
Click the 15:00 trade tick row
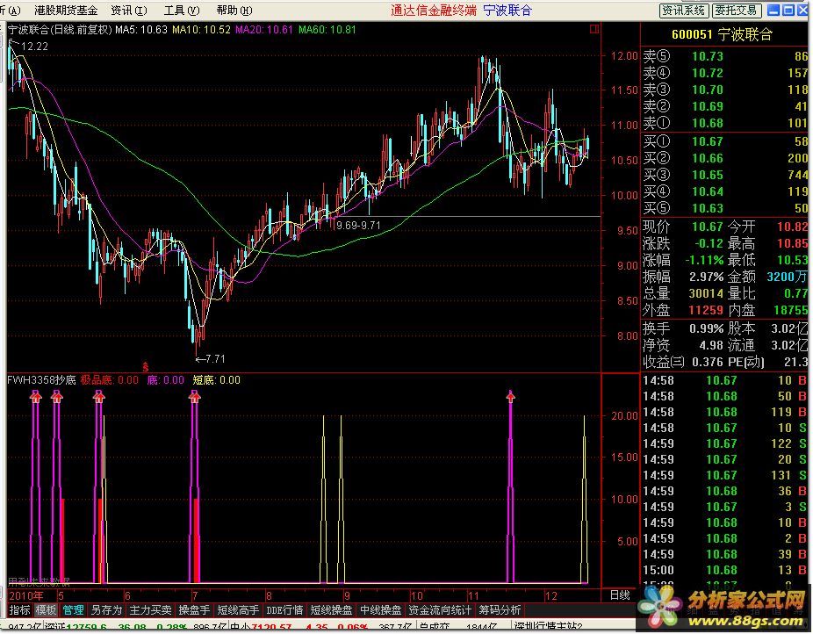(x=725, y=570)
